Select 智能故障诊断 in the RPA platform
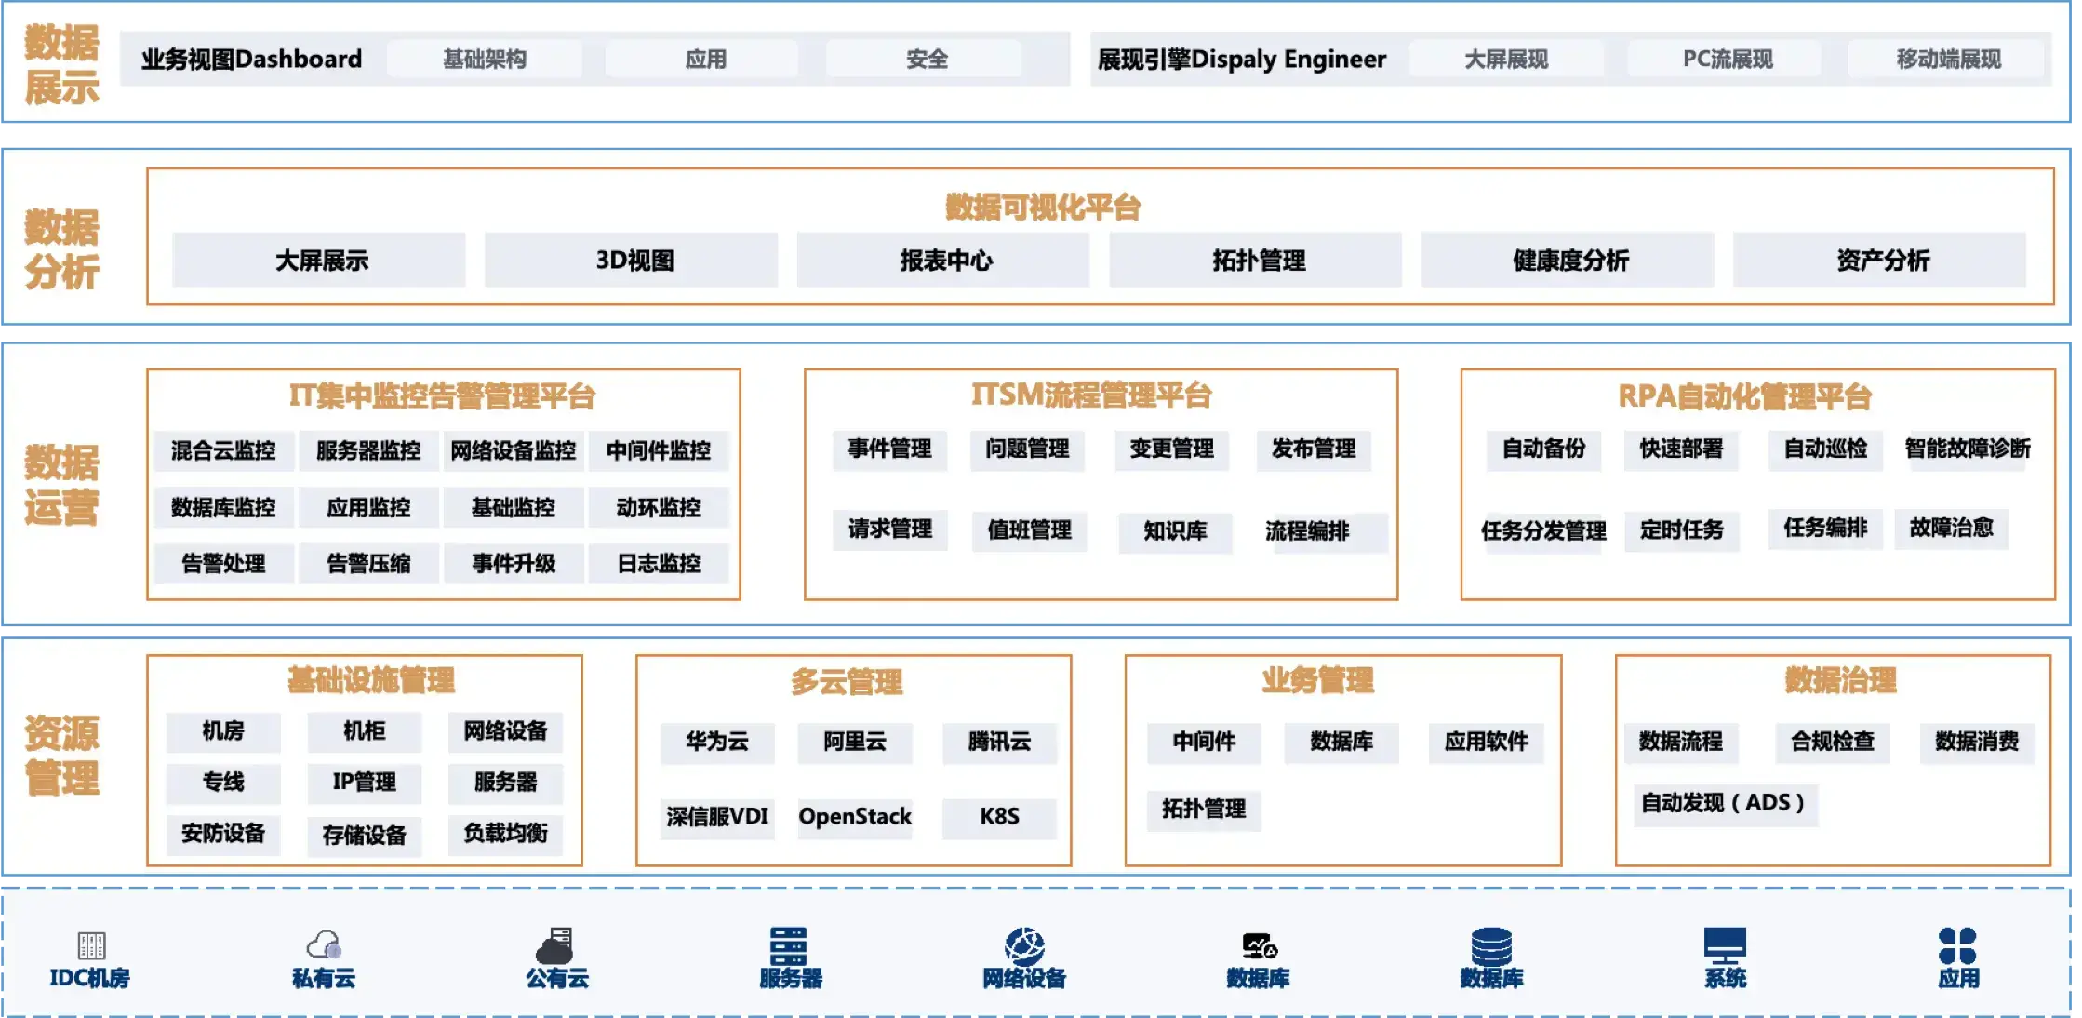The width and height of the screenshot is (2082, 1018). coord(1967,449)
